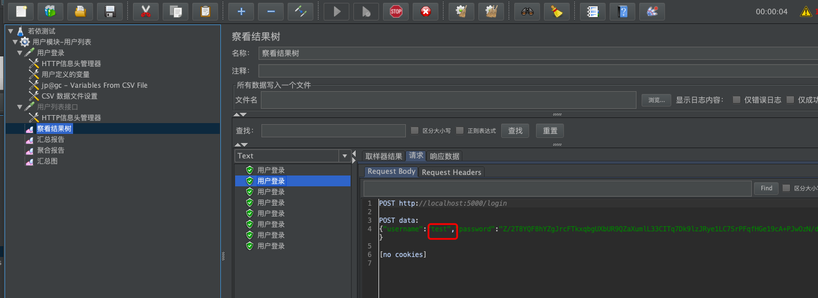Click the Find button

(767, 188)
